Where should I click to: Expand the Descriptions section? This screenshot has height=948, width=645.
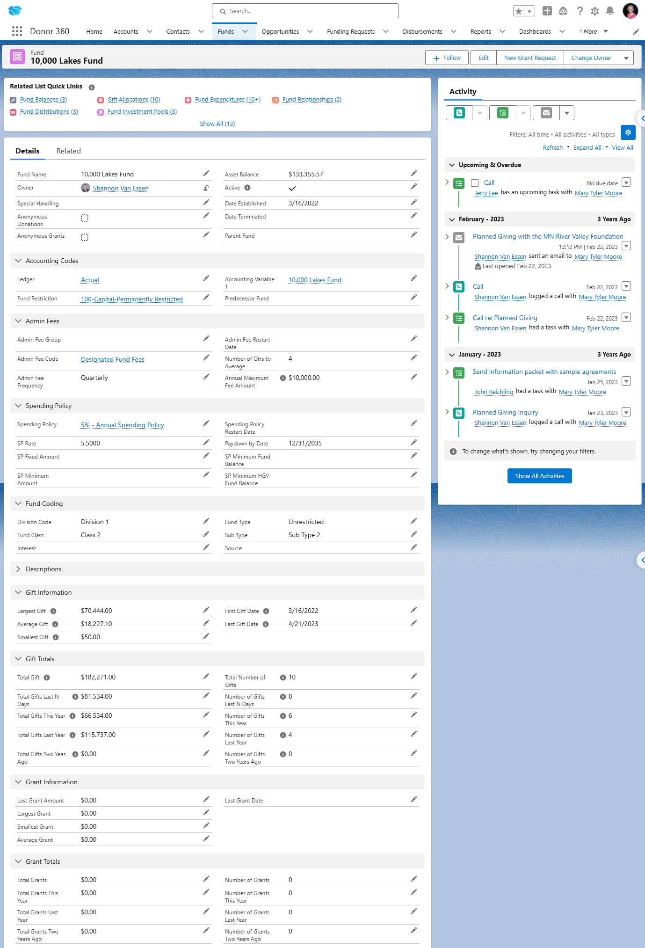click(x=18, y=569)
